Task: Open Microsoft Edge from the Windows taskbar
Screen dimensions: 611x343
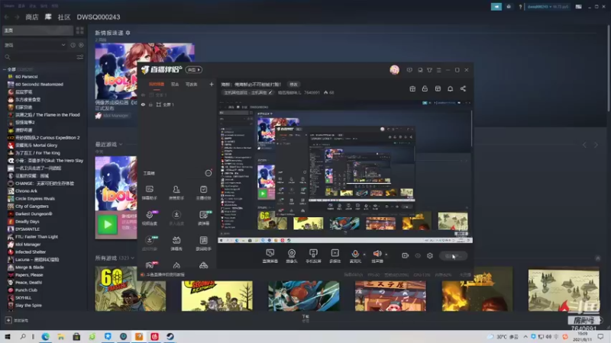Action: coord(46,336)
